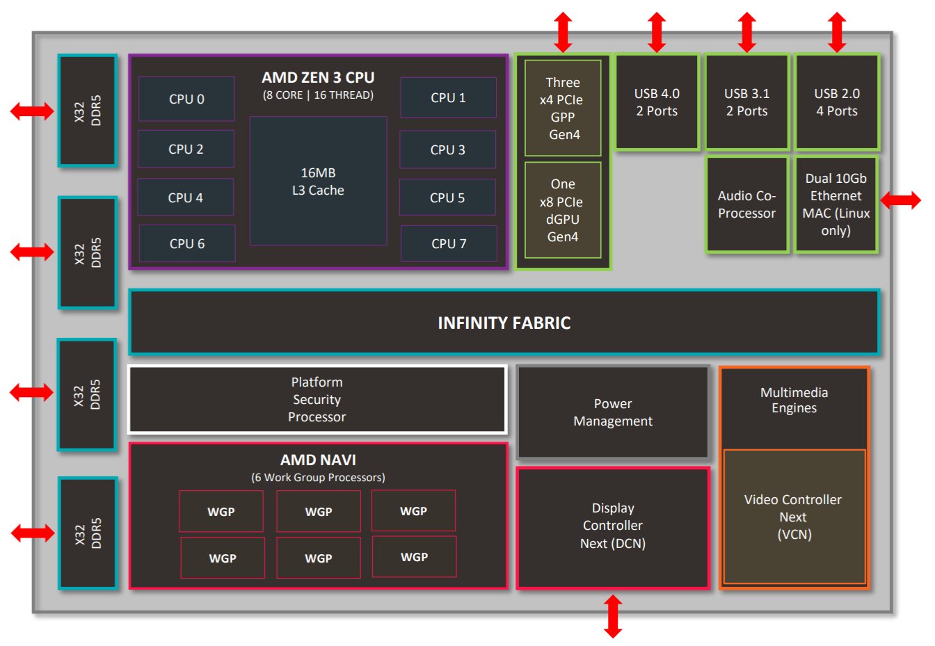The width and height of the screenshot is (935, 646).
Task: Select the CPU 0 core
Action: [x=186, y=99]
